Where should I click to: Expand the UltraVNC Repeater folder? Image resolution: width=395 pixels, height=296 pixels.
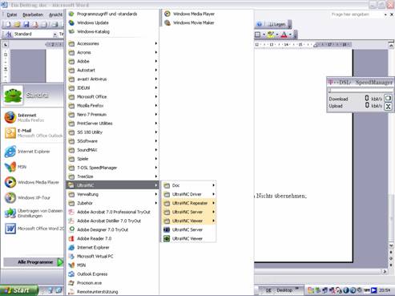point(188,203)
